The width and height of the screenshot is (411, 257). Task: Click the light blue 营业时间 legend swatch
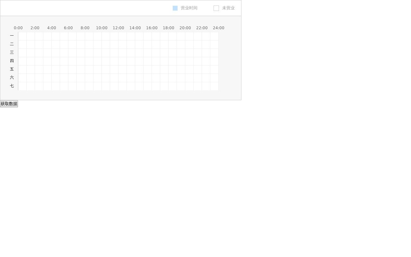[x=175, y=8]
